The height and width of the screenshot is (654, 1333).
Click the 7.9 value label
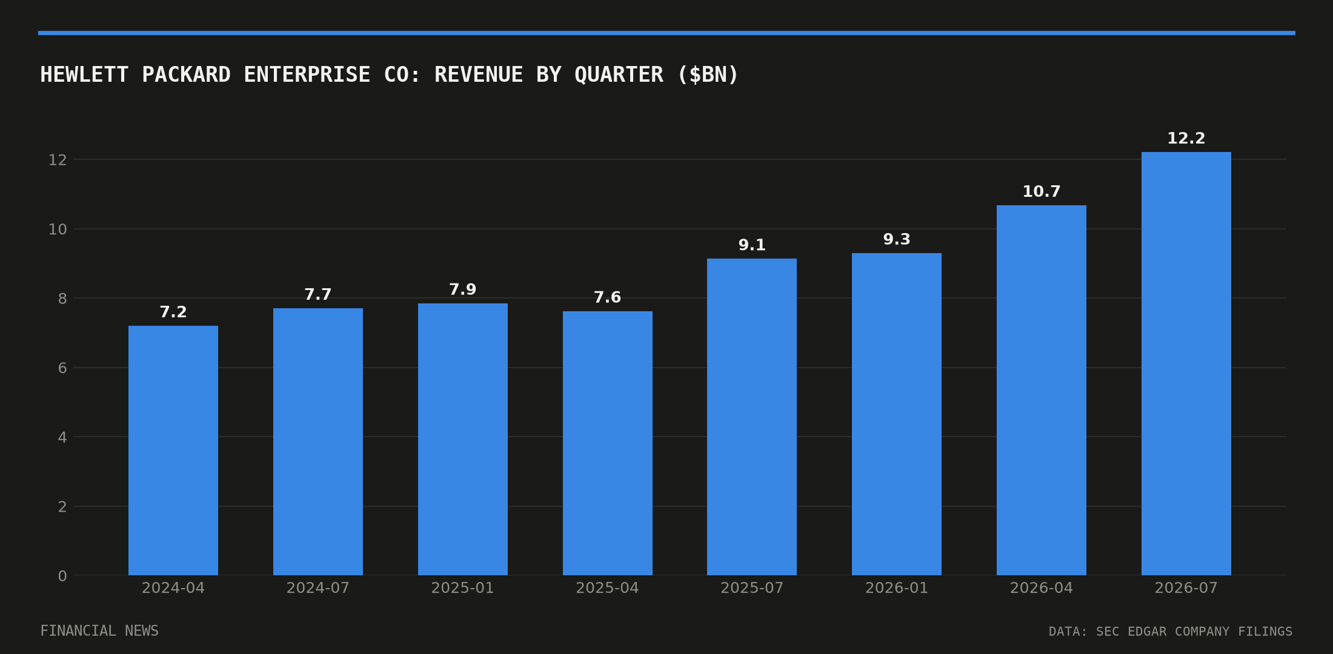pos(463,290)
